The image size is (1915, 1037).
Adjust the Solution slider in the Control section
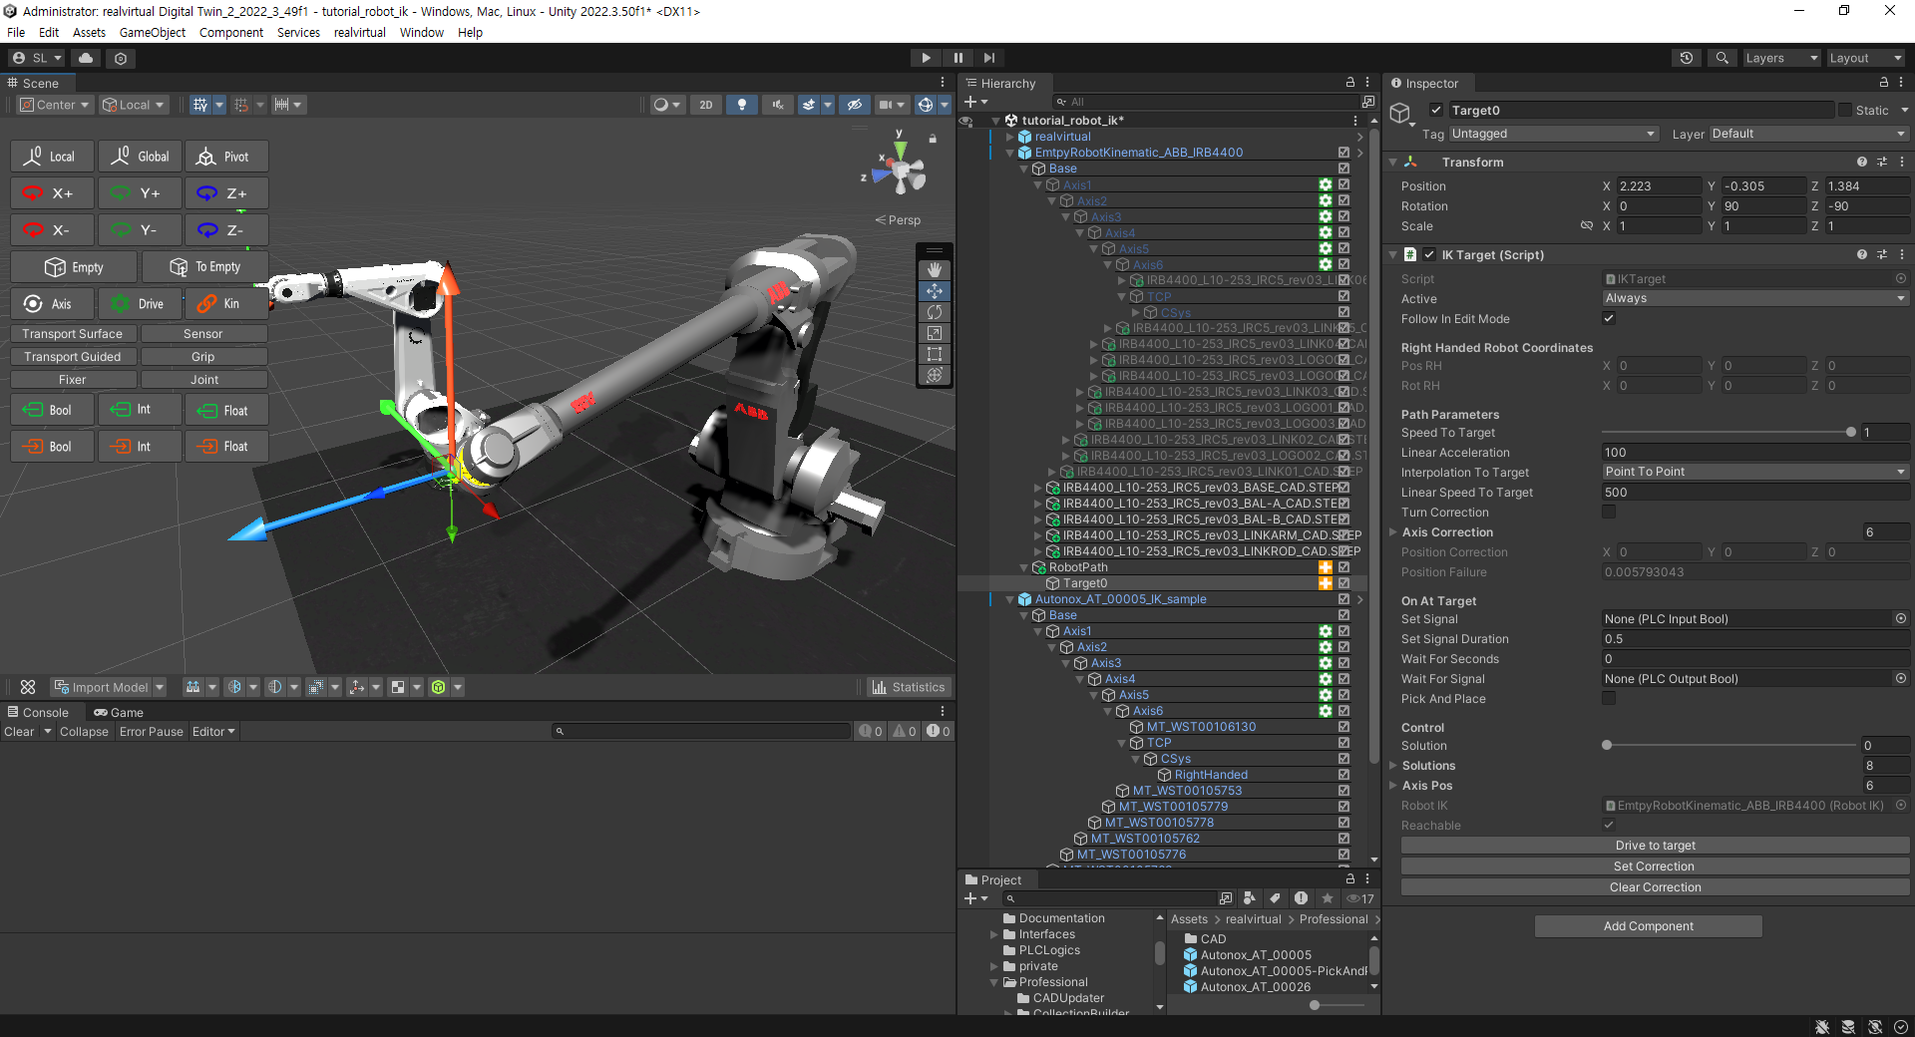coord(1728,745)
